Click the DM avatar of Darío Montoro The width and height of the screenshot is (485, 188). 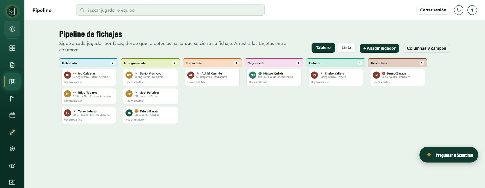(129, 75)
